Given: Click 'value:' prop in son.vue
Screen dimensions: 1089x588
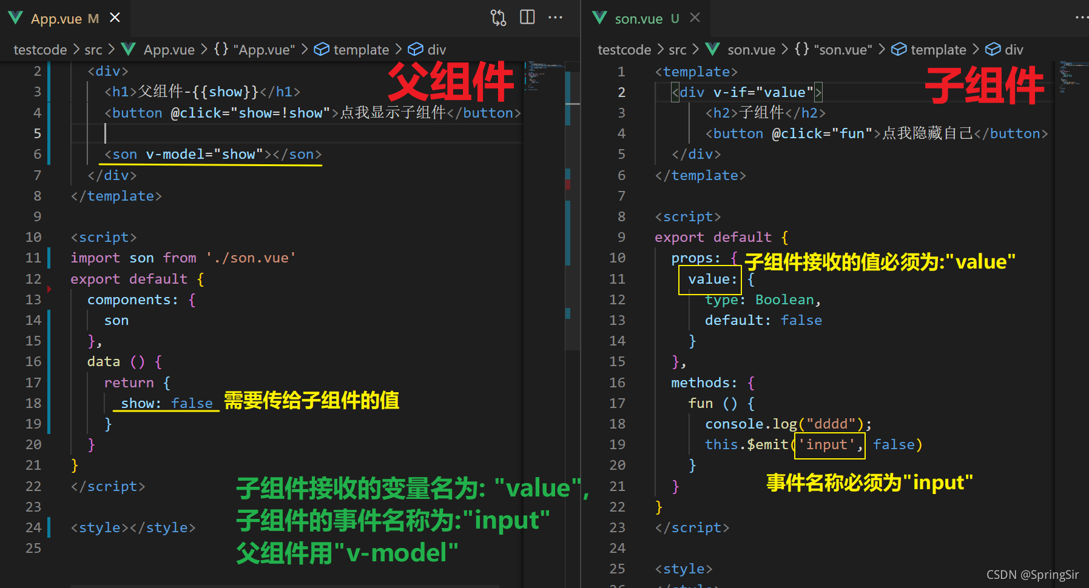Looking at the screenshot, I should click(x=712, y=279).
